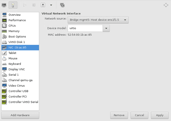Expand the Device model combo arrow
This screenshot has height=121, width=171.
106,28
